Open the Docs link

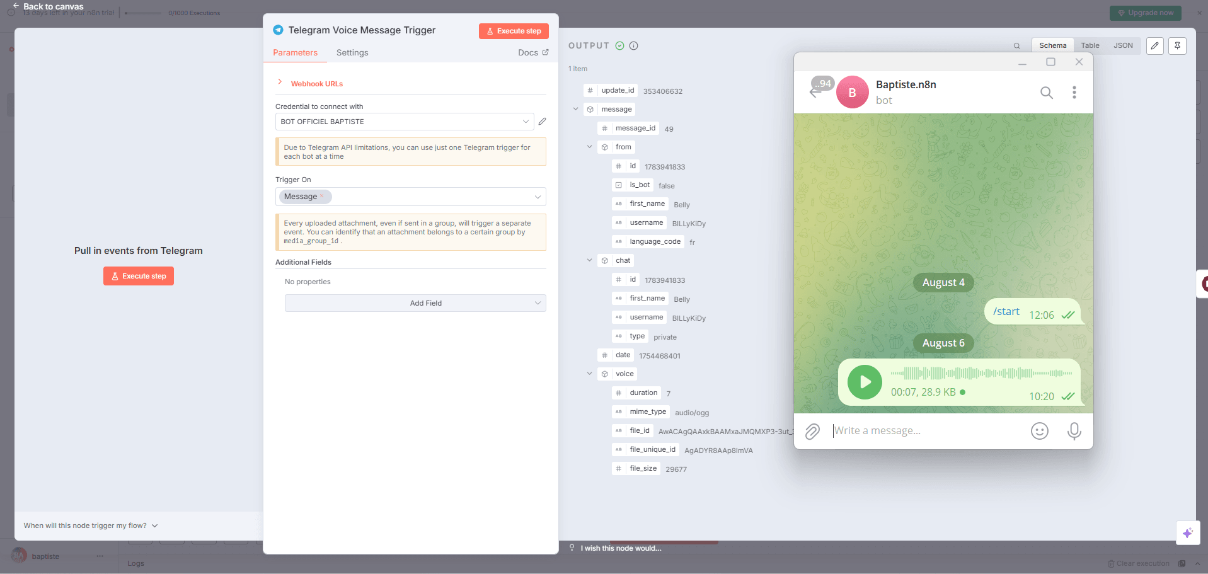click(x=533, y=52)
